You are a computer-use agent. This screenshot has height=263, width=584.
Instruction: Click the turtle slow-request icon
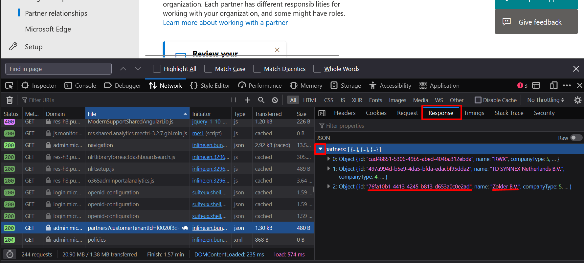pos(185,228)
